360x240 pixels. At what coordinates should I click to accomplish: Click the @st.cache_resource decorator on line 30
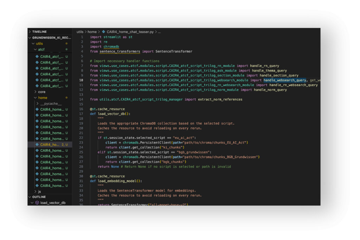point(108,176)
